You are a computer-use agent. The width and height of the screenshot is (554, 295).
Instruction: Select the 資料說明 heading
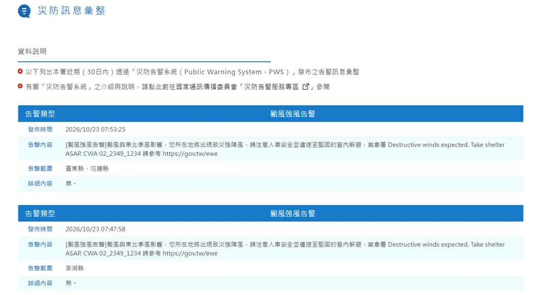32,52
